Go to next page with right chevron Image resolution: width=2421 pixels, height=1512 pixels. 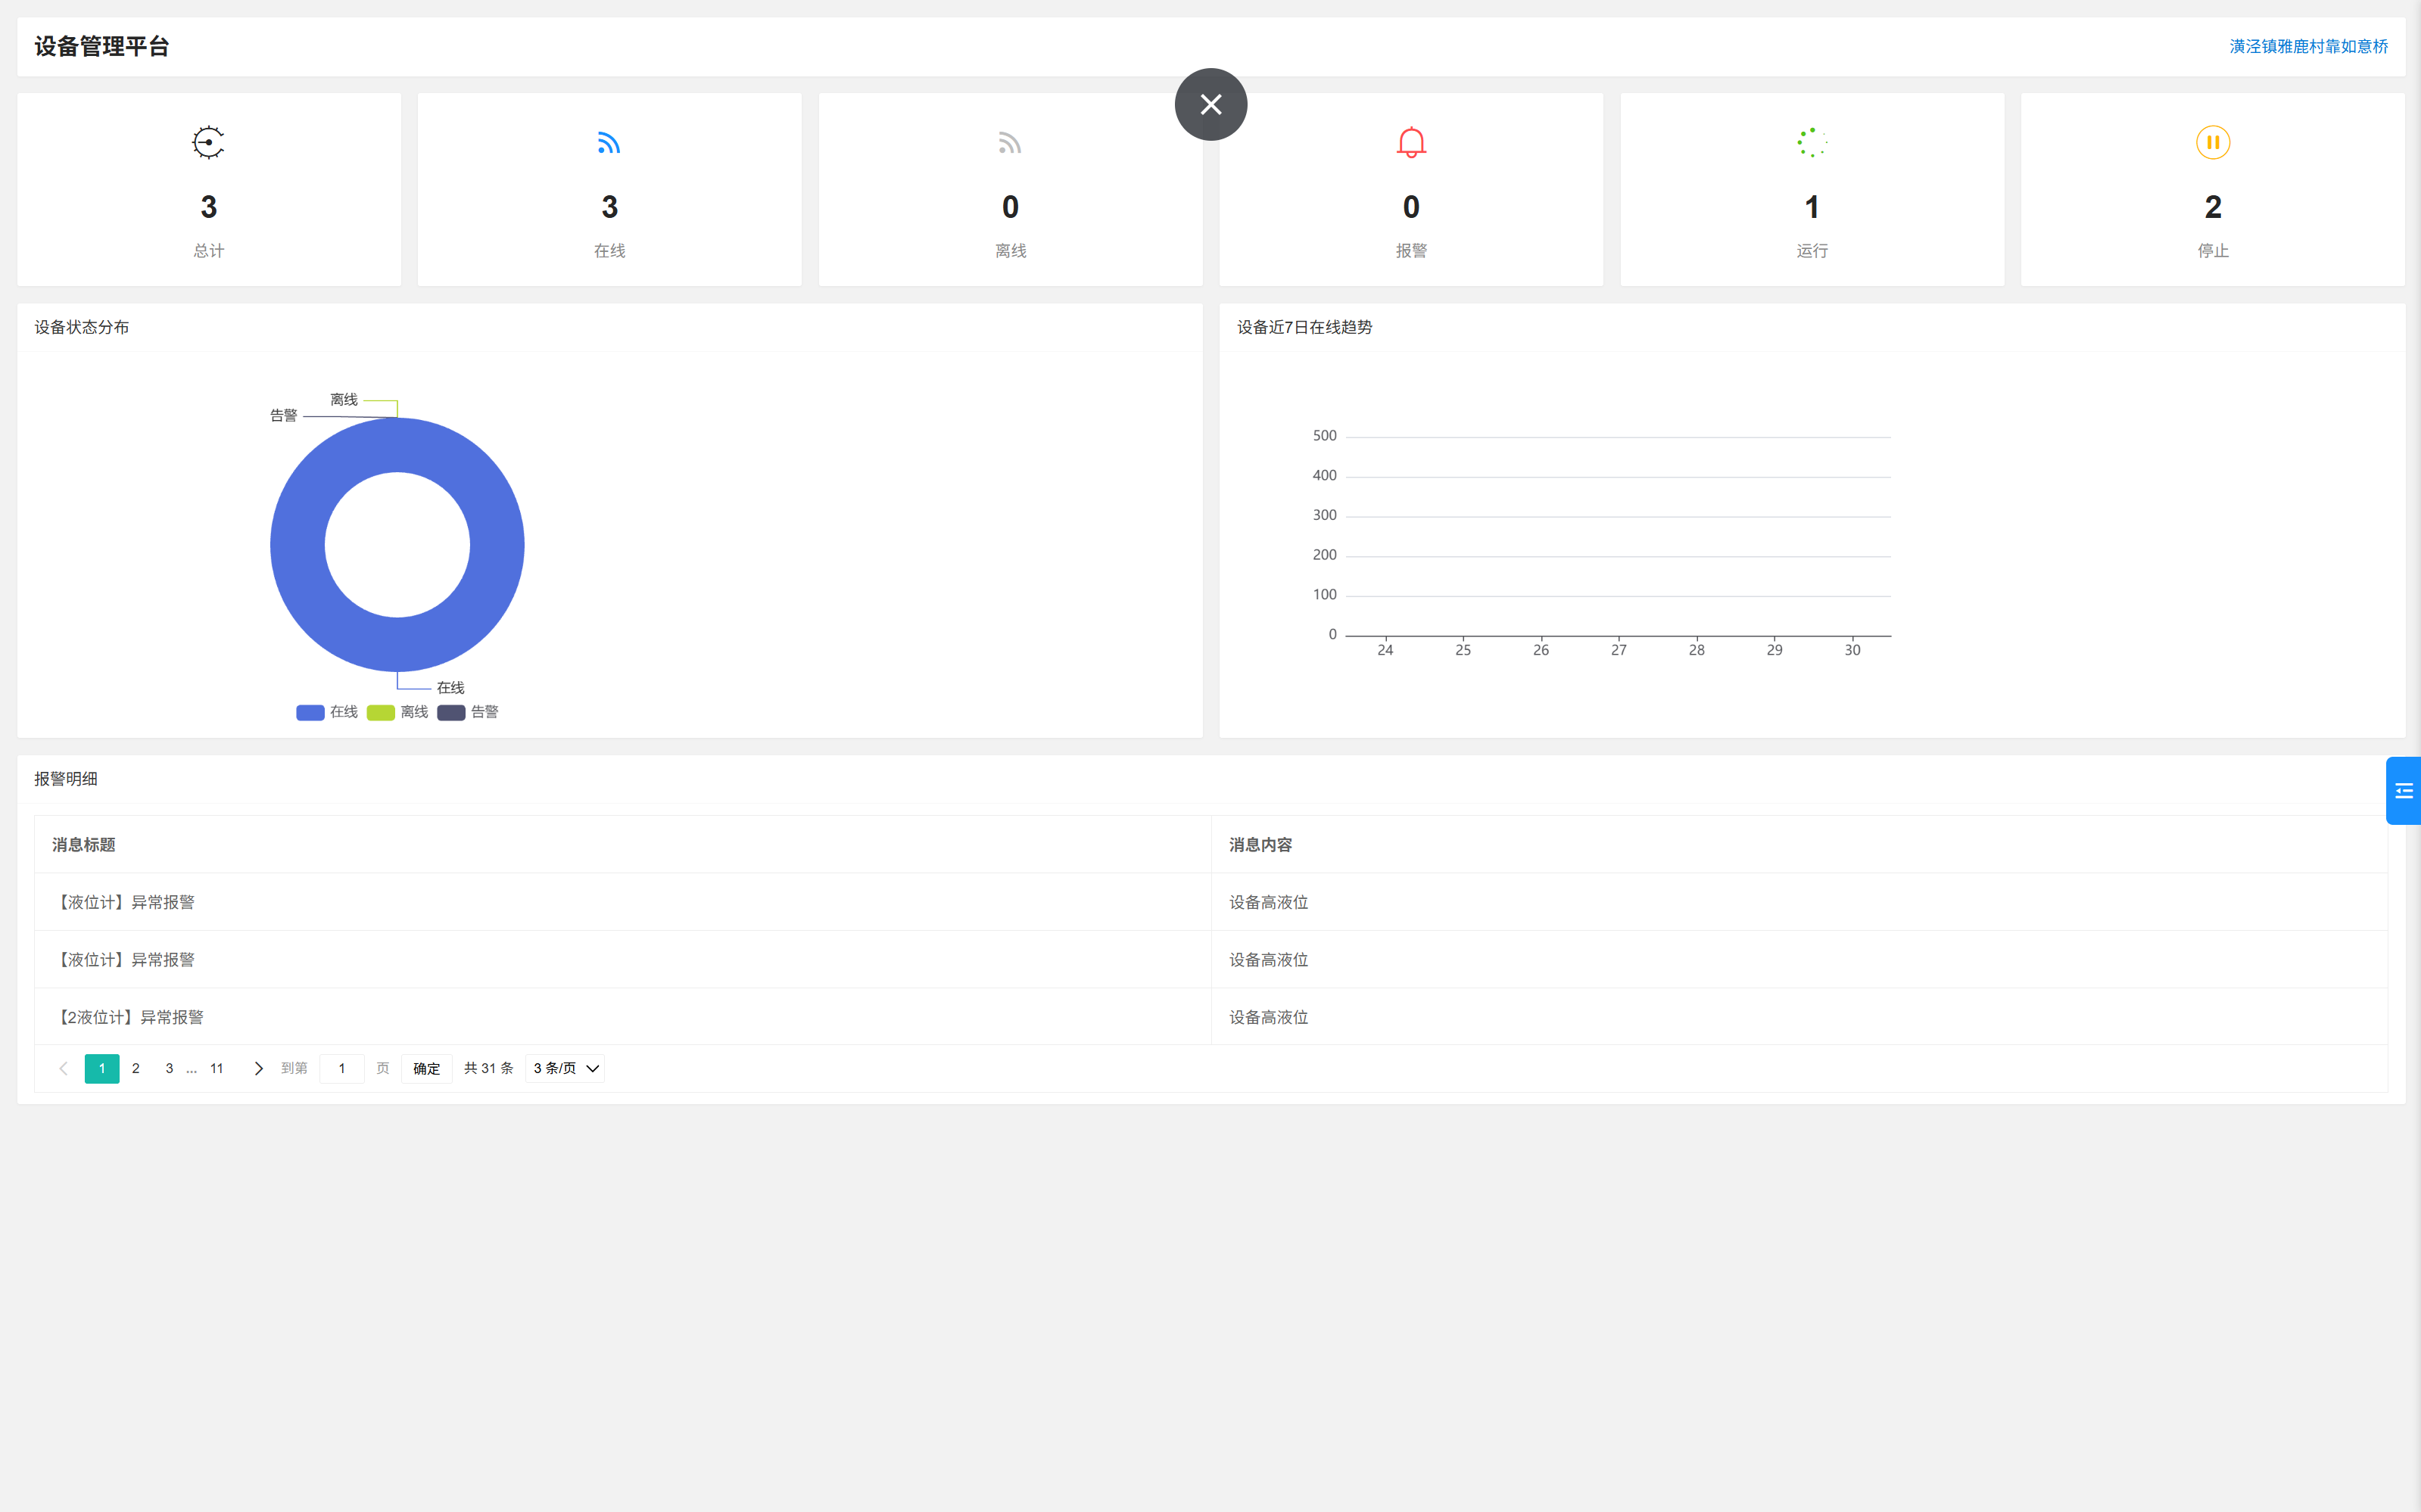pyautogui.click(x=258, y=1068)
